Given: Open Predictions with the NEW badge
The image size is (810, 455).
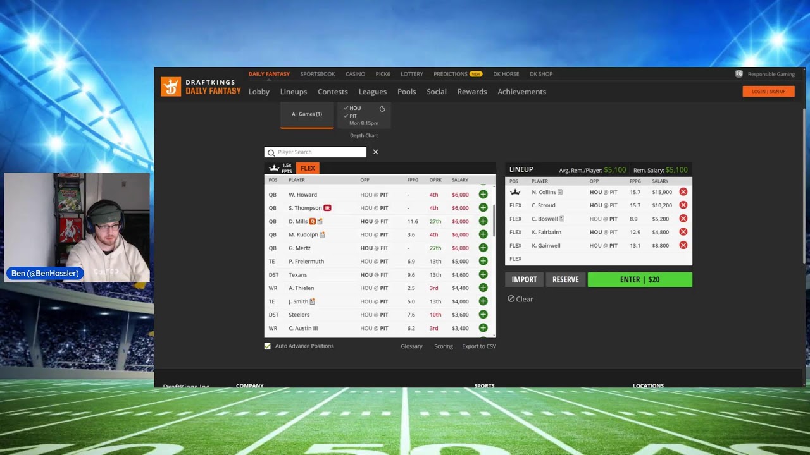Looking at the screenshot, I should click(x=458, y=74).
